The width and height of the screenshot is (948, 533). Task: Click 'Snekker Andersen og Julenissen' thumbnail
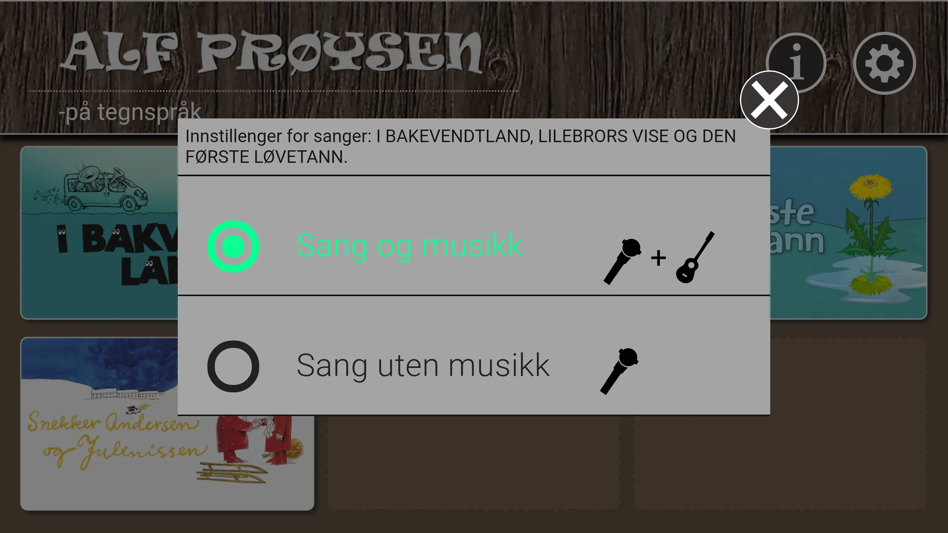pos(166,423)
